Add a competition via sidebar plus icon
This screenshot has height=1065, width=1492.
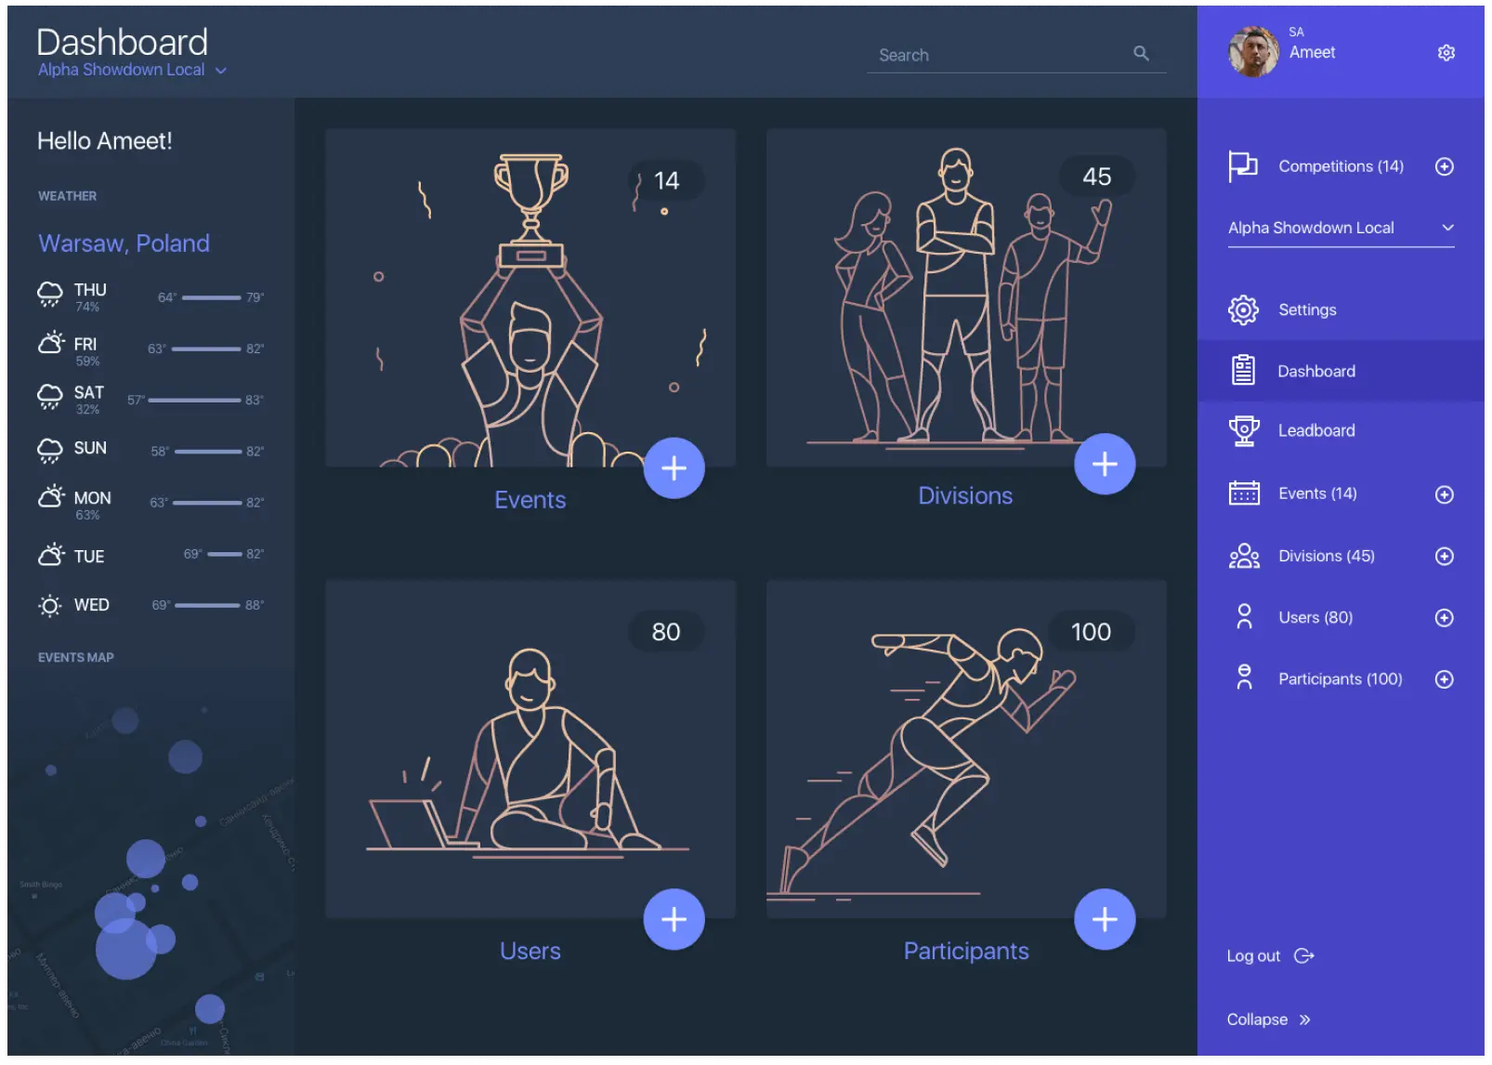point(1444,166)
